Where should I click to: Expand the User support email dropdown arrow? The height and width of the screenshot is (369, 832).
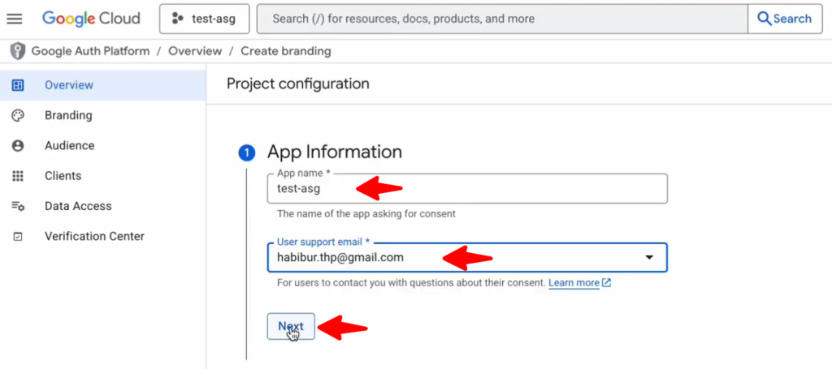[649, 258]
